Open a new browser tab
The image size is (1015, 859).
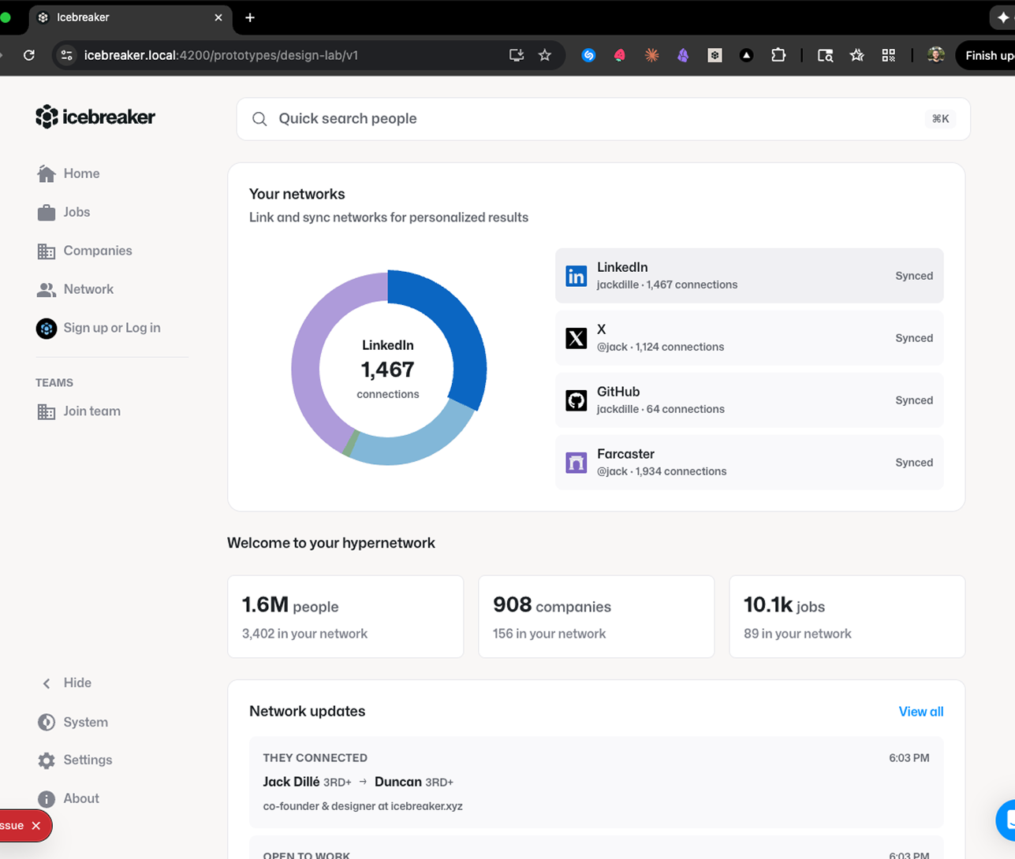tap(250, 17)
